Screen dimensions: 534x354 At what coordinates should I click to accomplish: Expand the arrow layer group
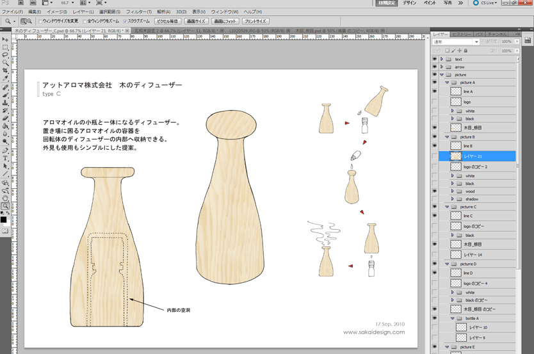click(442, 67)
